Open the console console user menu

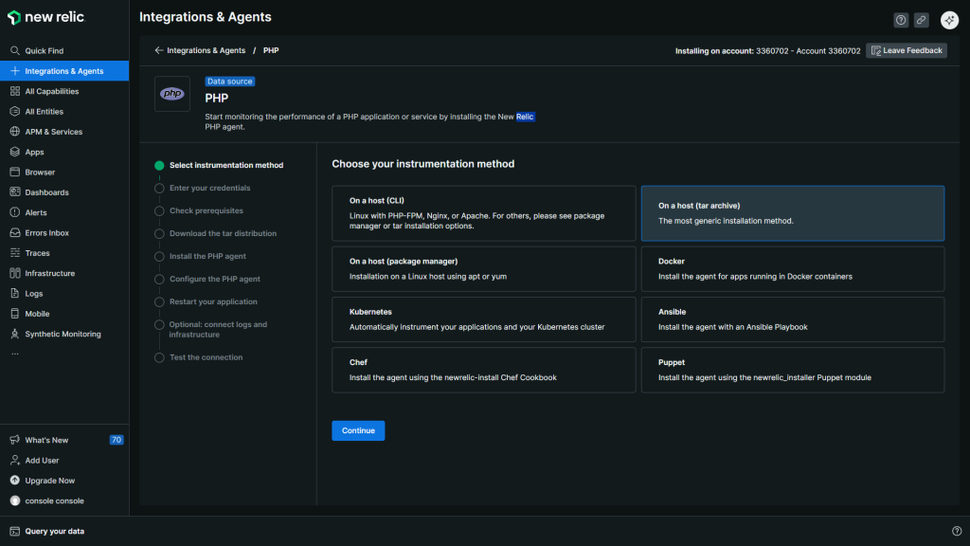click(54, 500)
